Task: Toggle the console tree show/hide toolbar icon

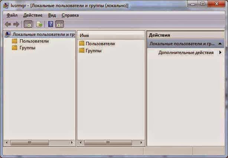Action: pos(28,24)
